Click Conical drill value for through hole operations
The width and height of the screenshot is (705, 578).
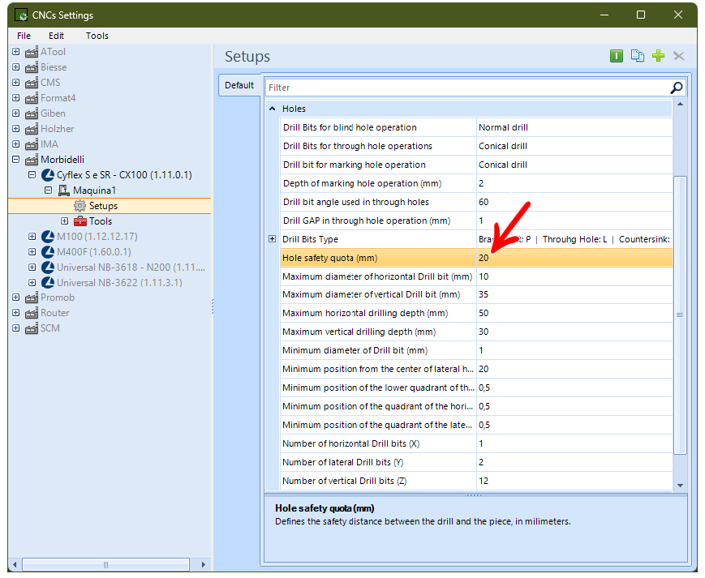click(x=574, y=146)
